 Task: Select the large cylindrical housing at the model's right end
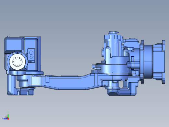click(148, 62)
